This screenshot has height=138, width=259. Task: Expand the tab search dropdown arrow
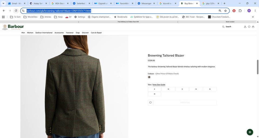3,3
